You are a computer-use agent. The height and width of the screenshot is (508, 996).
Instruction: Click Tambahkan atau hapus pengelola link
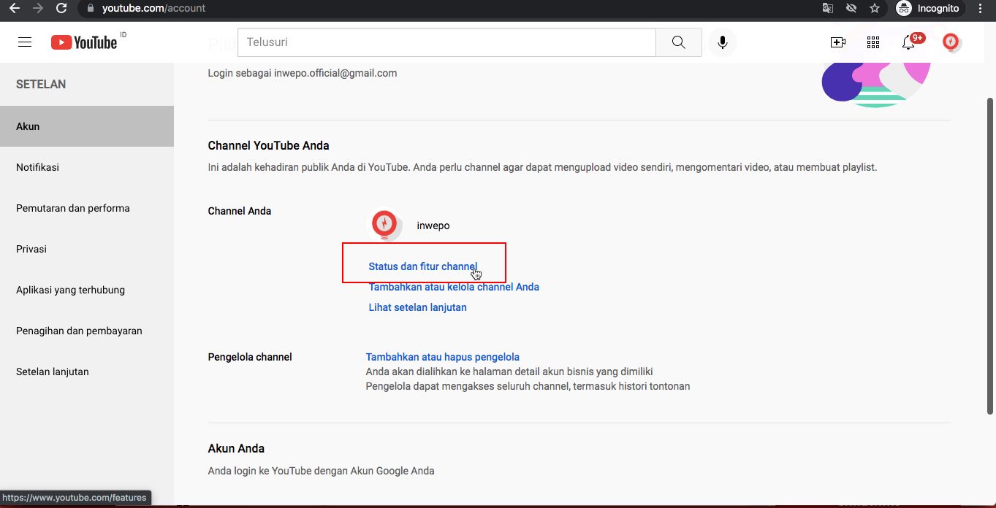pos(442,357)
